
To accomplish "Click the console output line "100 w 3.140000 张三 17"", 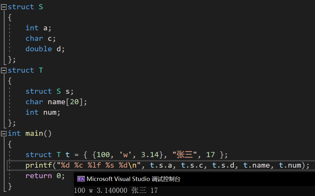I will (x=116, y=190).
